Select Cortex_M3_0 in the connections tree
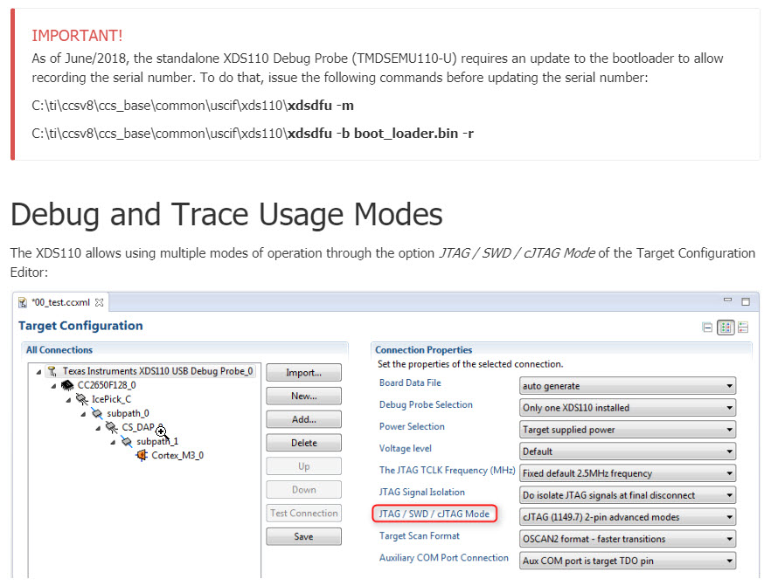Screen dimensions: 771x586 coord(177,455)
